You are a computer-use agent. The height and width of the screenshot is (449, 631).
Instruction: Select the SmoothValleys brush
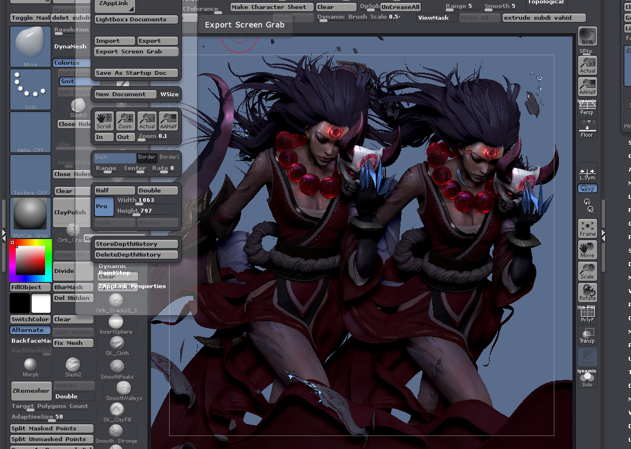point(124,391)
